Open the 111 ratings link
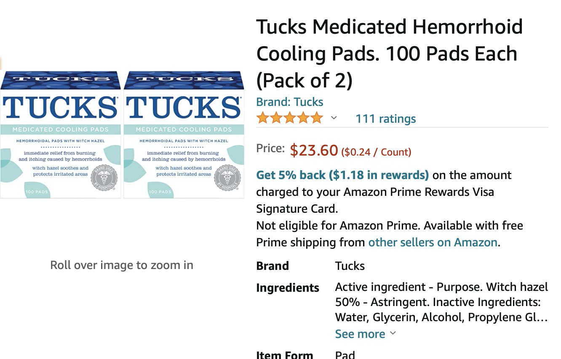The height and width of the screenshot is (359, 561). [385, 119]
